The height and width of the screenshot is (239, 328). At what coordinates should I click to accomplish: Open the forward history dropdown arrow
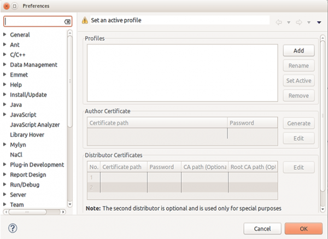click(x=309, y=22)
